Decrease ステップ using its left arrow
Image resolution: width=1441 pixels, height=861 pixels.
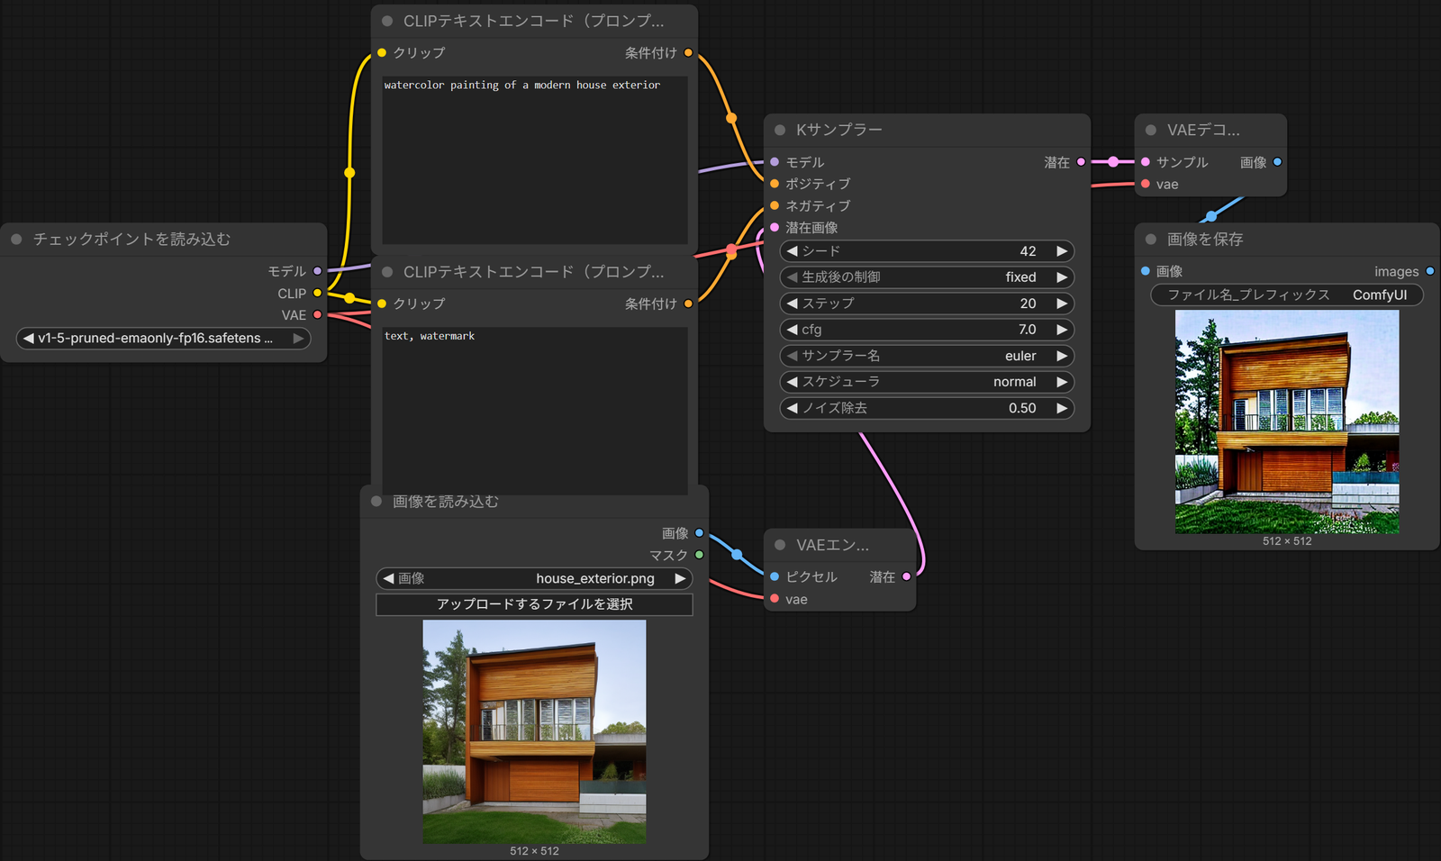(792, 304)
